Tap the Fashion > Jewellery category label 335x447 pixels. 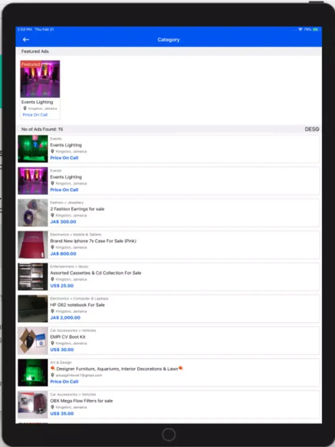67,202
